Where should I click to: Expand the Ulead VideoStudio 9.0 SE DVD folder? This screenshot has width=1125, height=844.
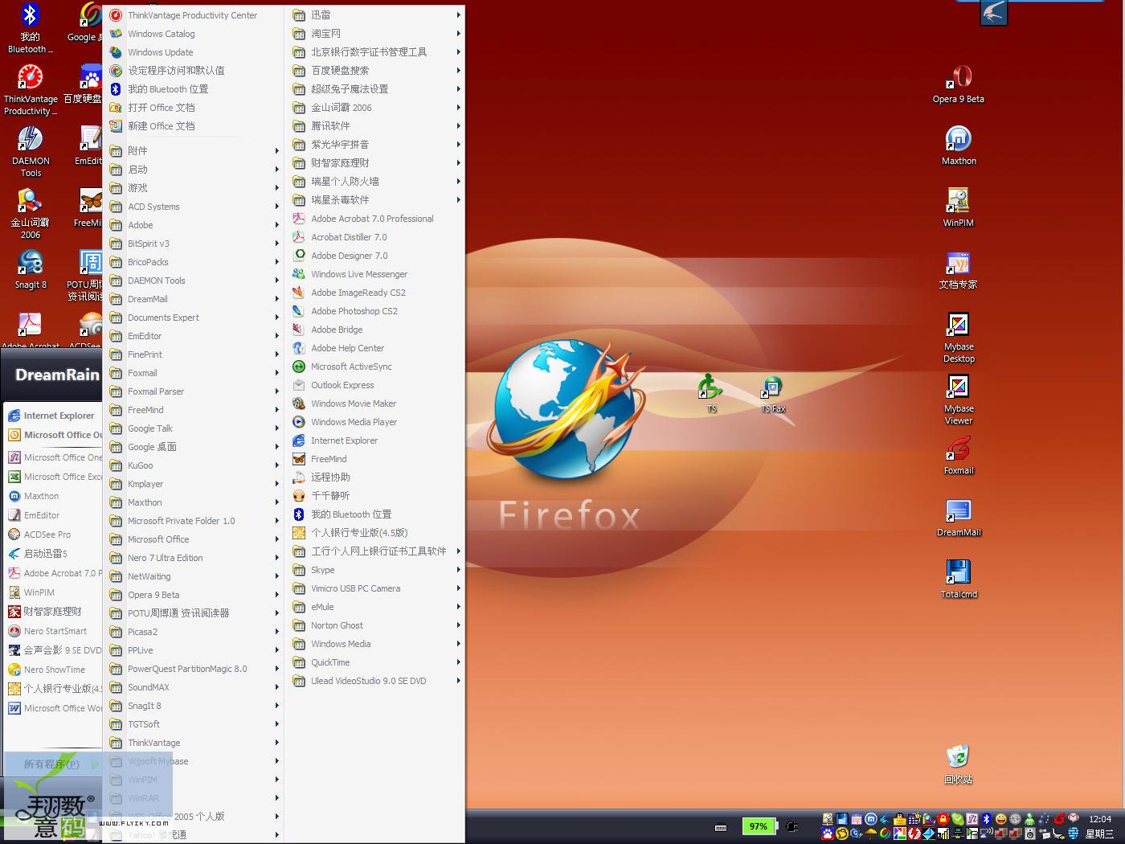[376, 681]
